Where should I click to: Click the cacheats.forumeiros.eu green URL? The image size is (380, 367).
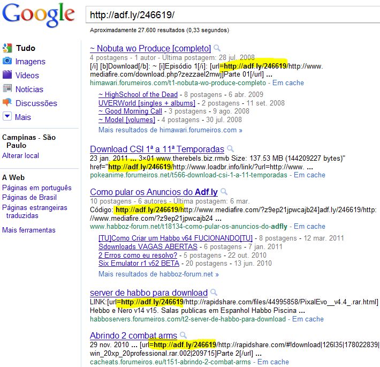coord(170,362)
